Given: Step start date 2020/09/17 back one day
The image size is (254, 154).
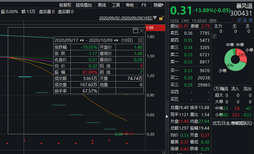Looking at the screenshot, I should coord(81,40).
